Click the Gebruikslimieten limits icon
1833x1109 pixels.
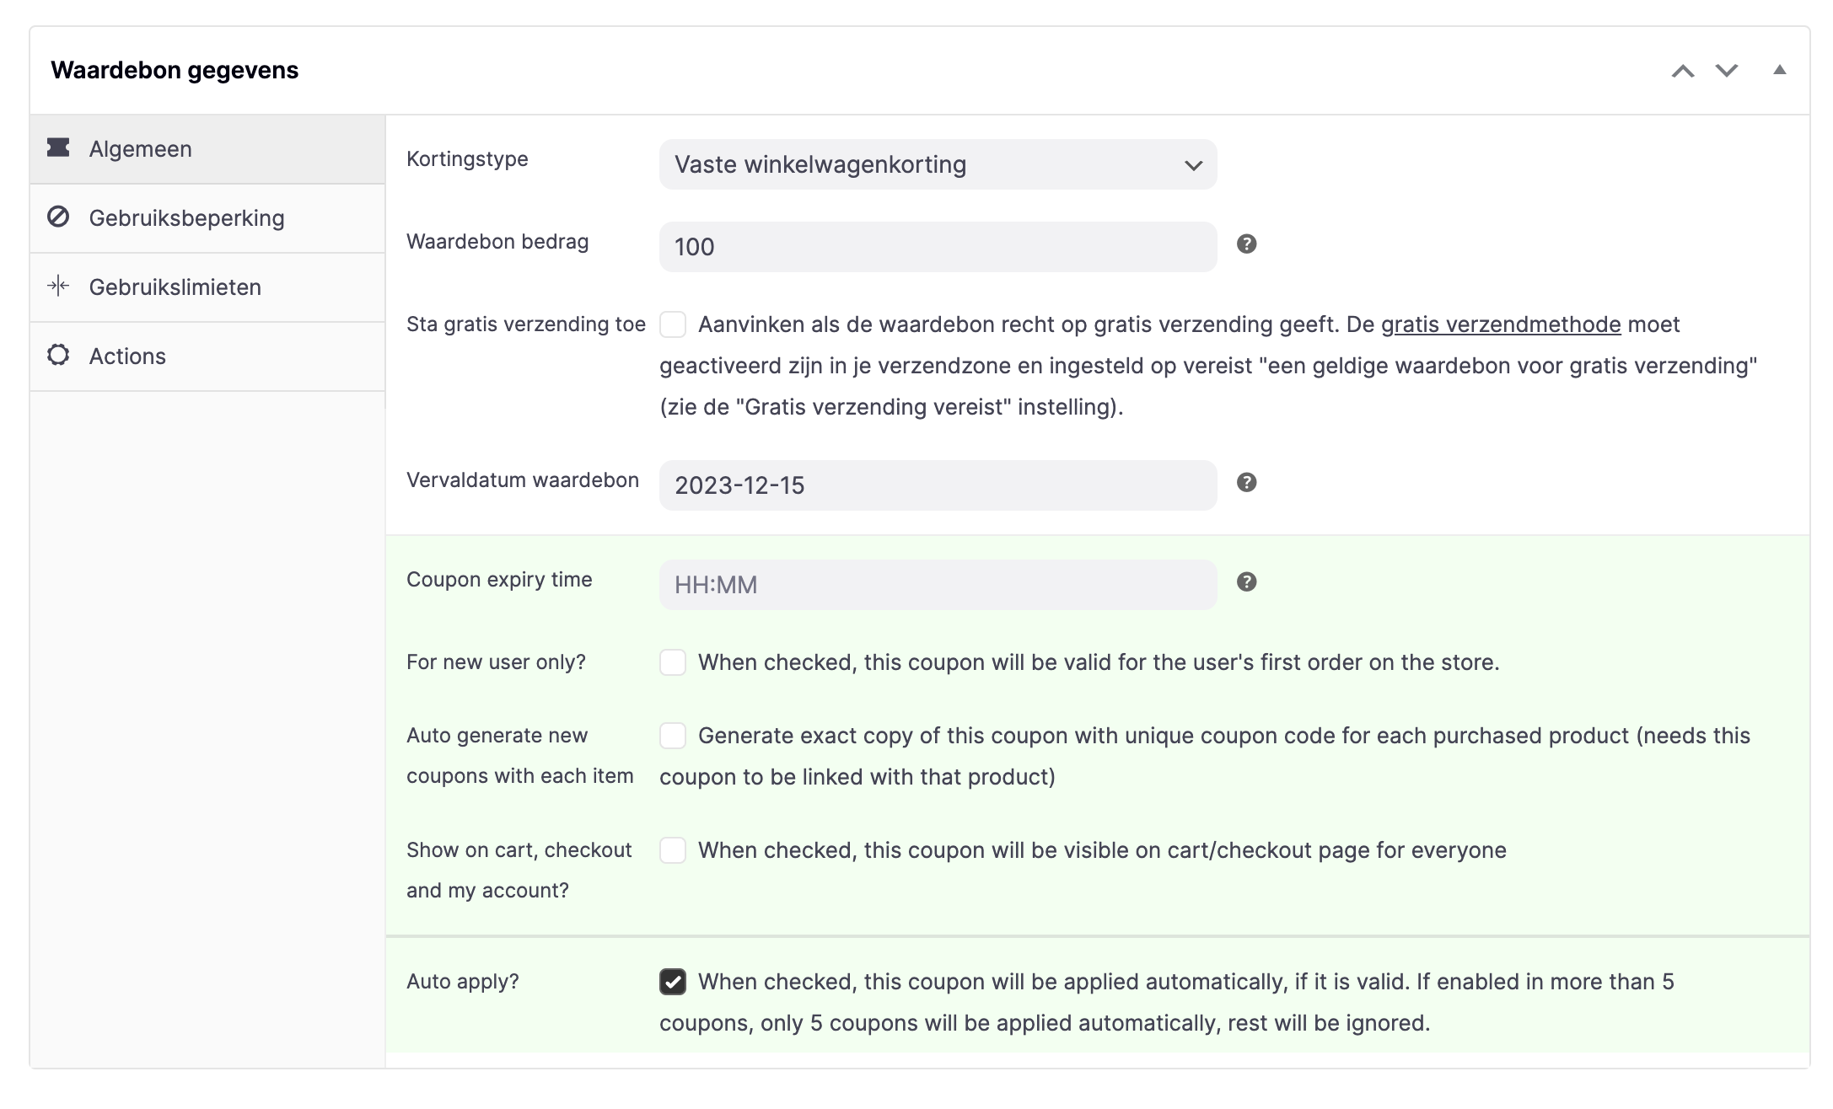(x=58, y=287)
